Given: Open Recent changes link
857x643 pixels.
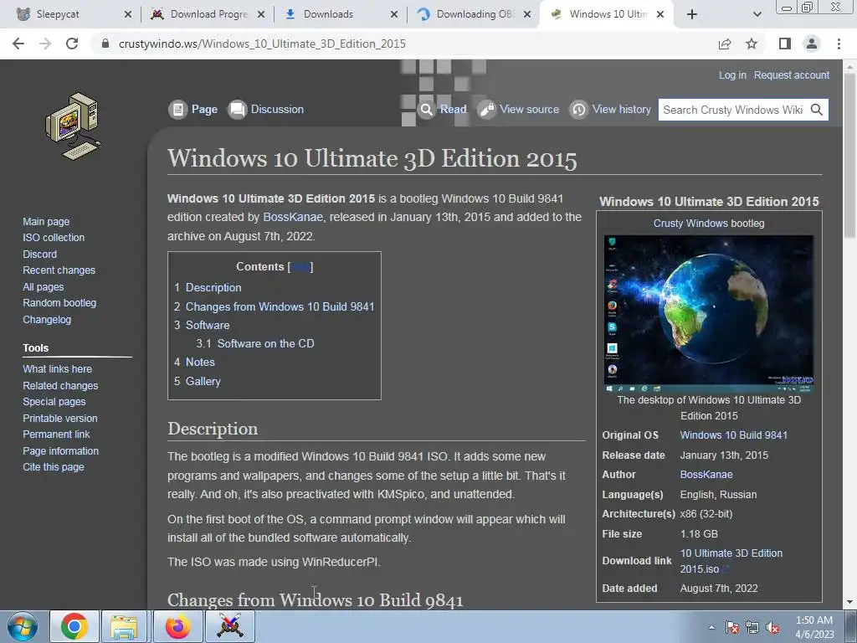Looking at the screenshot, I should [x=59, y=270].
